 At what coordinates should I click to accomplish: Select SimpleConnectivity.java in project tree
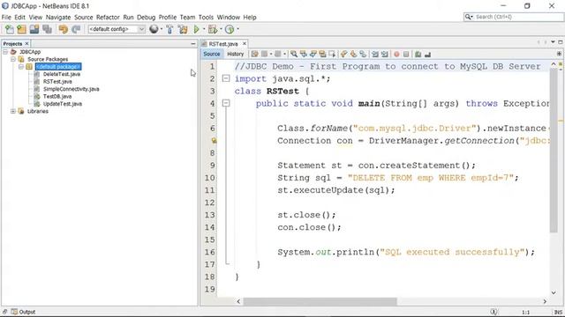point(71,89)
